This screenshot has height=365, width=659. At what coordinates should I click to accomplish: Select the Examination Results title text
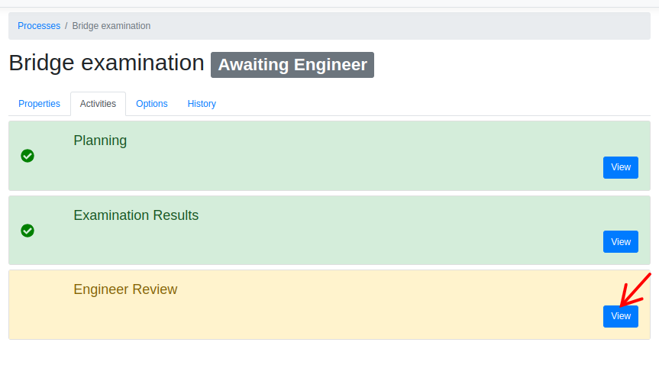coord(136,215)
